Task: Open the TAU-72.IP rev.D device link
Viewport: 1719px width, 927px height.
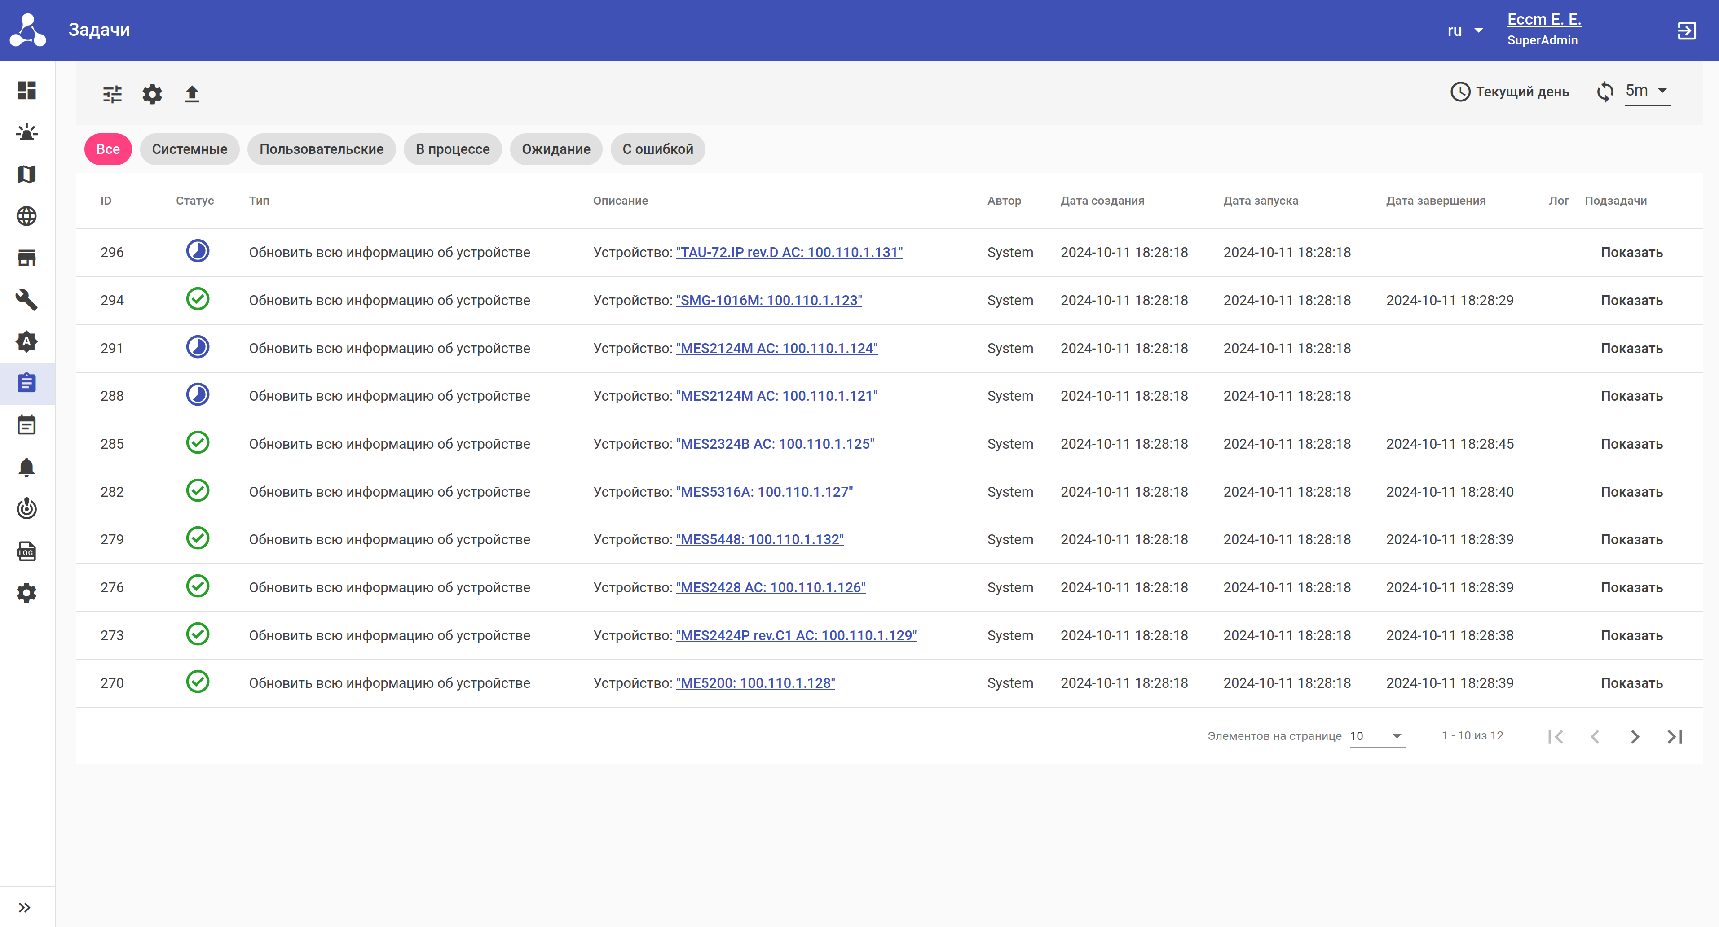Action: pyautogui.click(x=789, y=252)
